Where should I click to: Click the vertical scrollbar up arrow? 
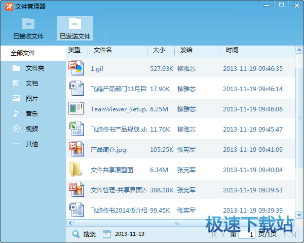[299, 50]
